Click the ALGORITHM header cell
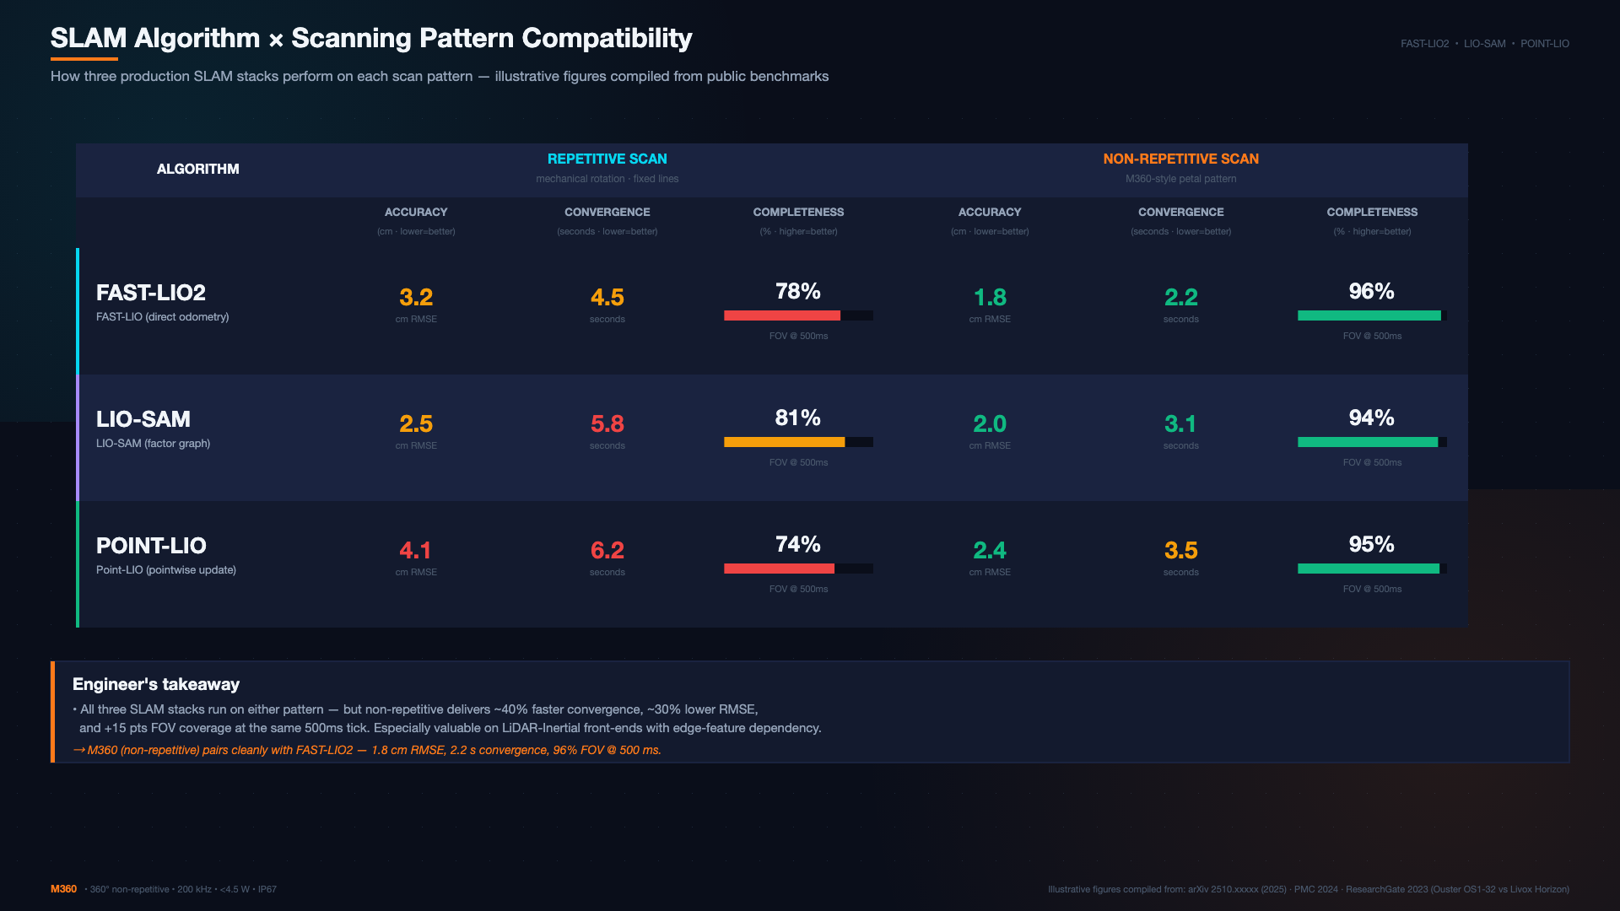 tap(198, 169)
